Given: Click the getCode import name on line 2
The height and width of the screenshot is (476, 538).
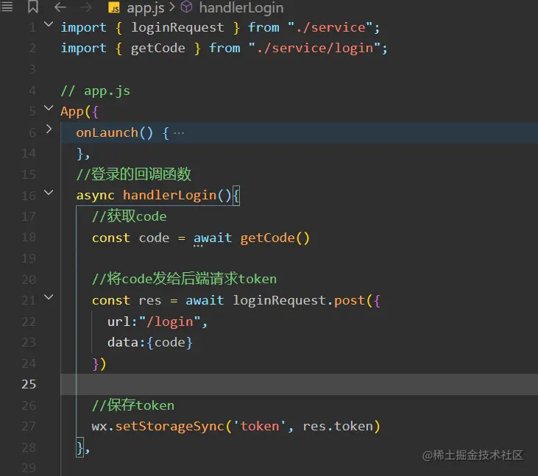Looking at the screenshot, I should pyautogui.click(x=157, y=49).
